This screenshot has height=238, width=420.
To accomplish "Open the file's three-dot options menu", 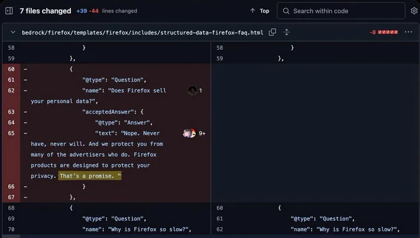I will [x=408, y=32].
